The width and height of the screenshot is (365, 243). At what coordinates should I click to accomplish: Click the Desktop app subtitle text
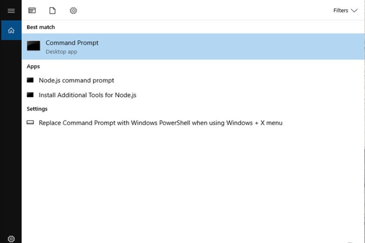coord(61,52)
